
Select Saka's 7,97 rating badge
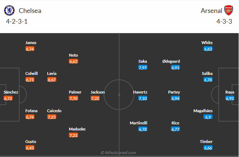[143, 67]
